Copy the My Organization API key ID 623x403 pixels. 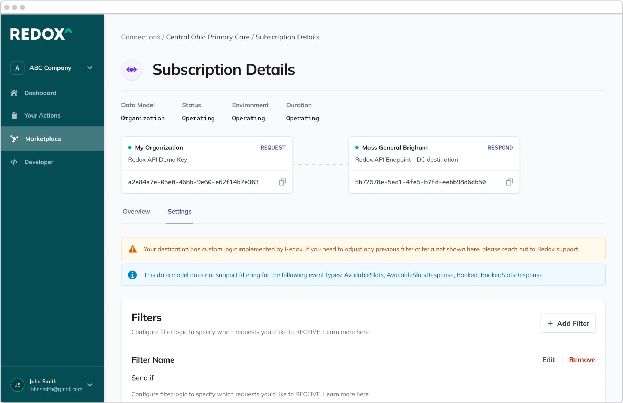282,182
